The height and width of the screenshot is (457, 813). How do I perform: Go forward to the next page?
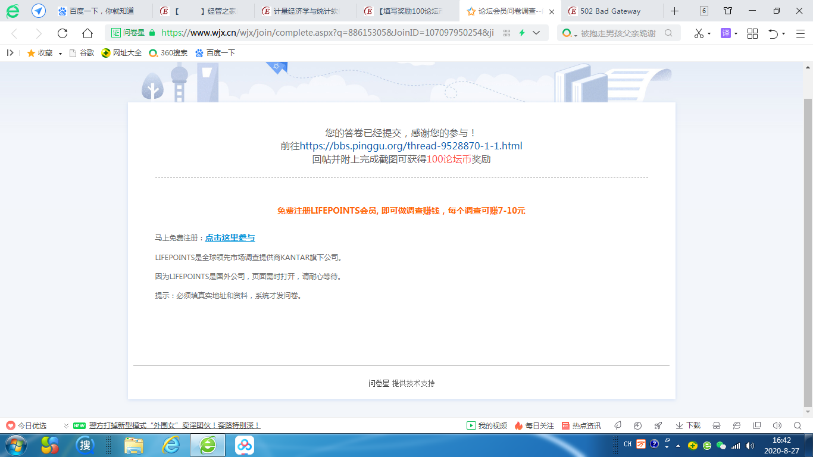coord(39,33)
